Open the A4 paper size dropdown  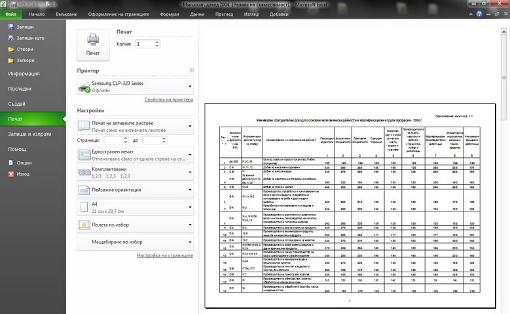[136, 208]
